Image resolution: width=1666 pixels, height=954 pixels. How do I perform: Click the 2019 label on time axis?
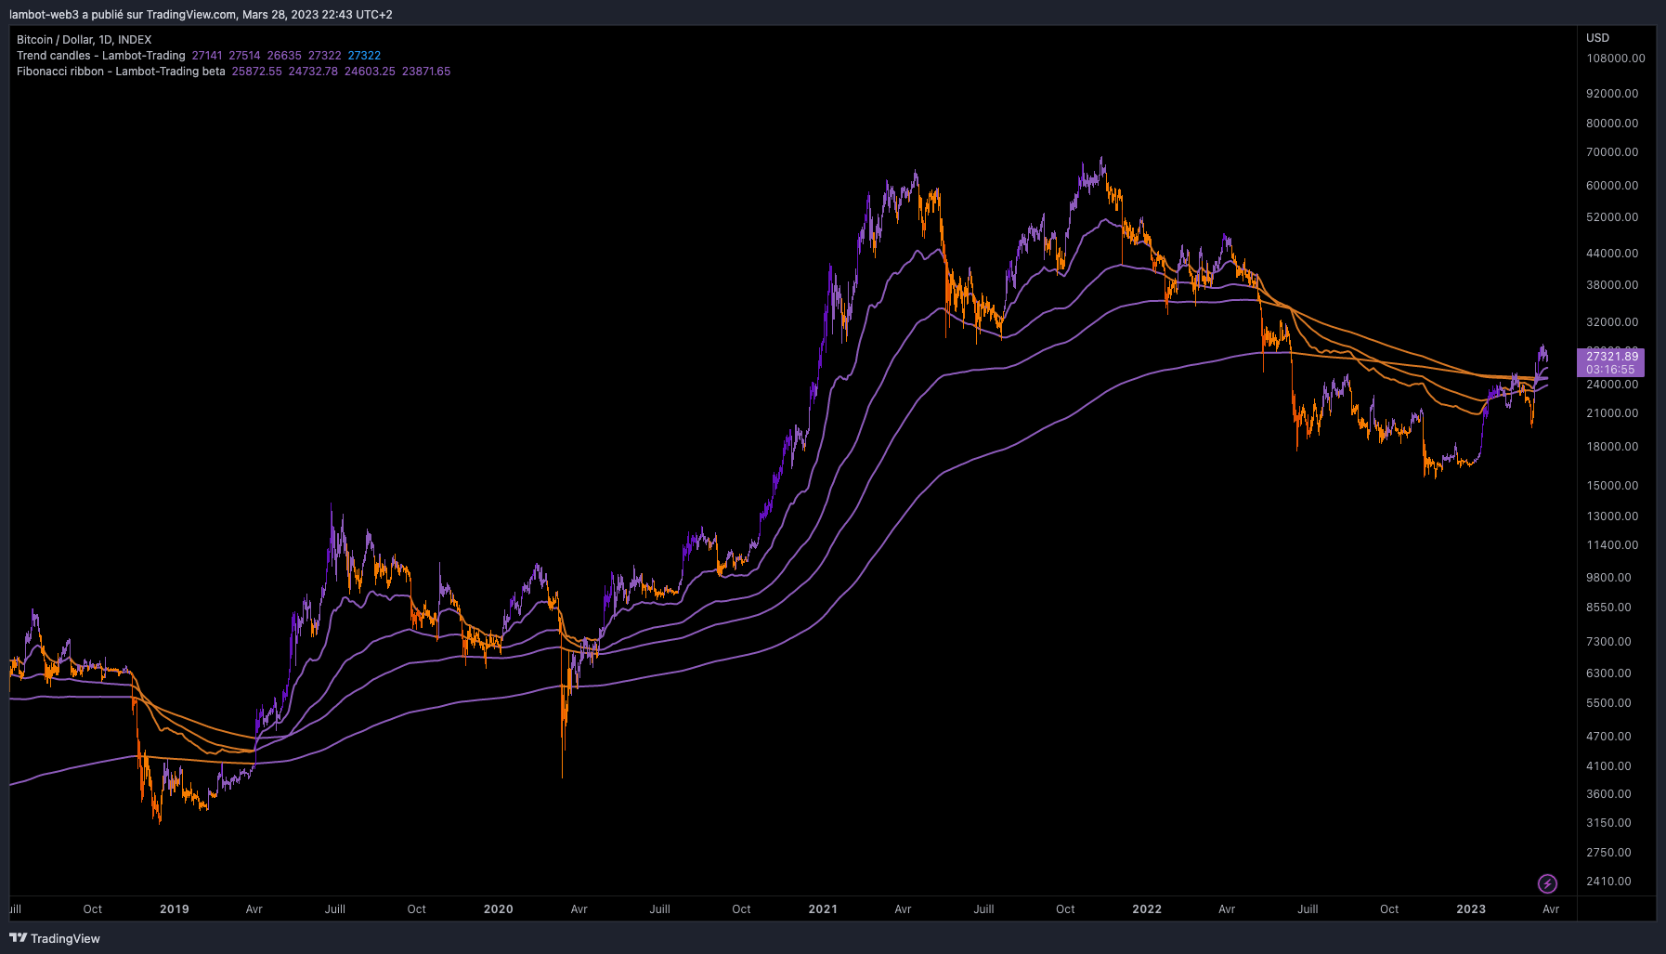pos(175,909)
